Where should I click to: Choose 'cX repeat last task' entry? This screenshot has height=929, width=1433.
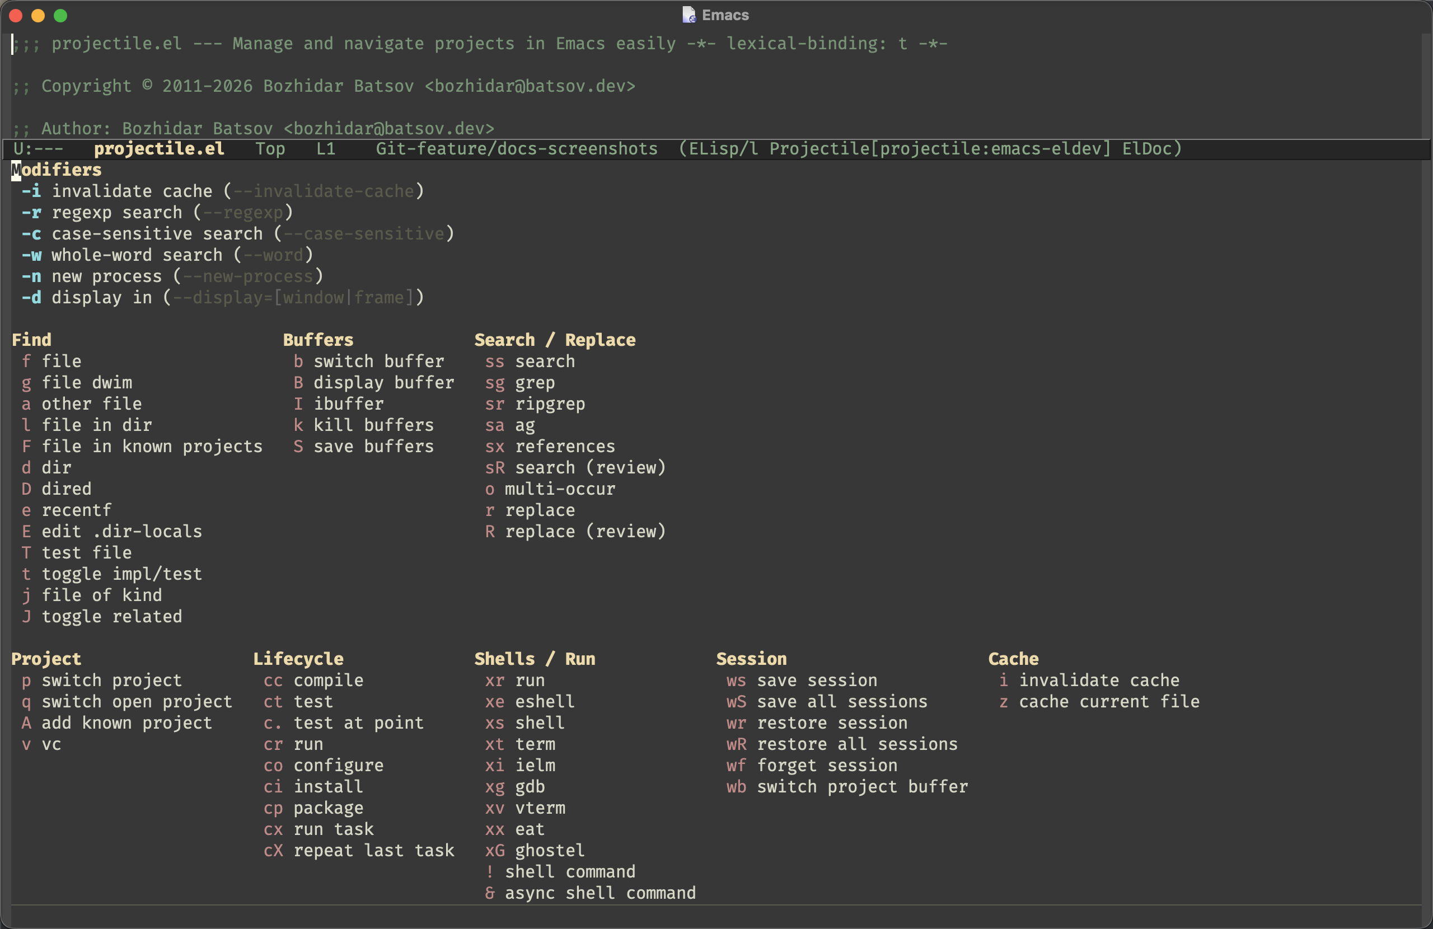coord(359,851)
